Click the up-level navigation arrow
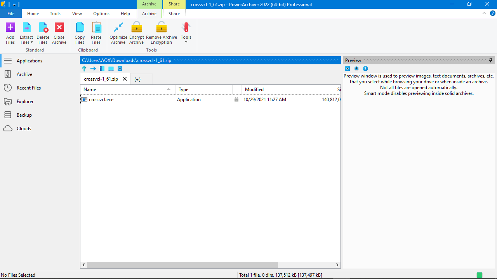This screenshot has width=497, height=279. pos(84,69)
